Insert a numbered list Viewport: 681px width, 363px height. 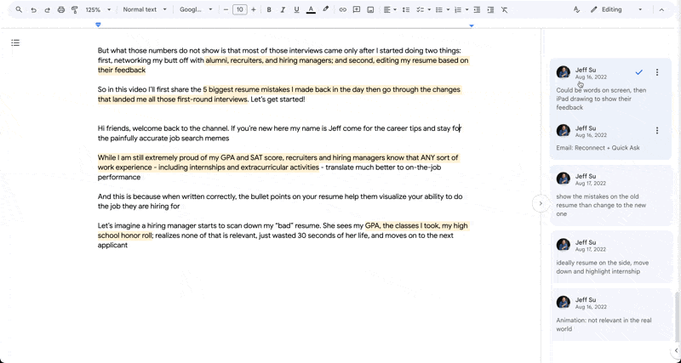pyautogui.click(x=458, y=9)
